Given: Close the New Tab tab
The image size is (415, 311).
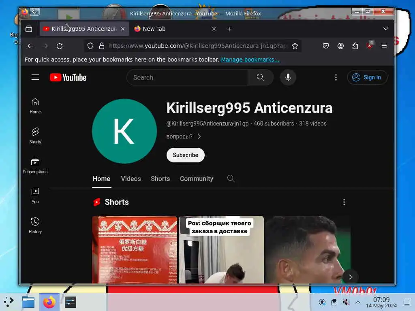Looking at the screenshot, I should click(214, 29).
